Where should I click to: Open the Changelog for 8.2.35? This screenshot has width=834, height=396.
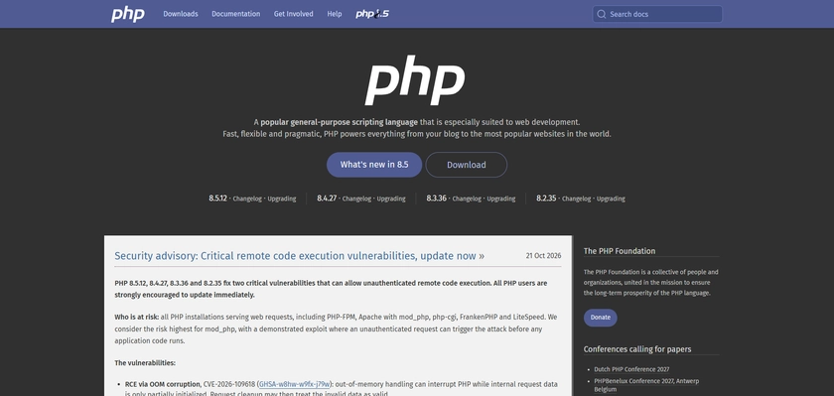click(577, 198)
